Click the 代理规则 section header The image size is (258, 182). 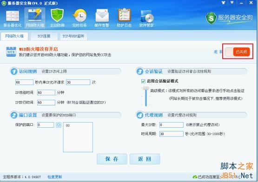(x=154, y=115)
